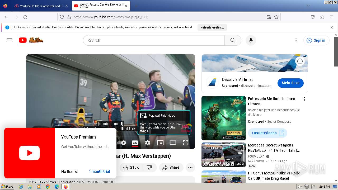Save to Pocket icon
The height and width of the screenshot is (190, 338).
tap(313, 17)
